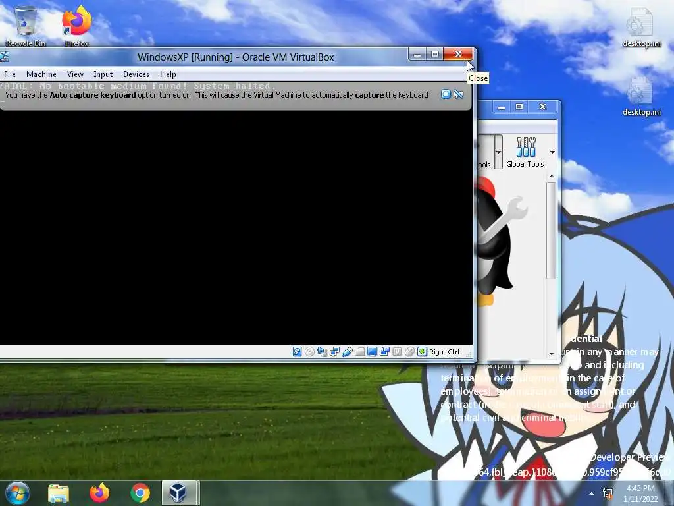This screenshot has width=674, height=506.
Task: Select the upper desktop.ini file icon
Action: point(641,28)
